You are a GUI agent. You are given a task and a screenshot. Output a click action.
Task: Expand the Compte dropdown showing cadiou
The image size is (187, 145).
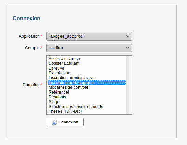click(89, 48)
